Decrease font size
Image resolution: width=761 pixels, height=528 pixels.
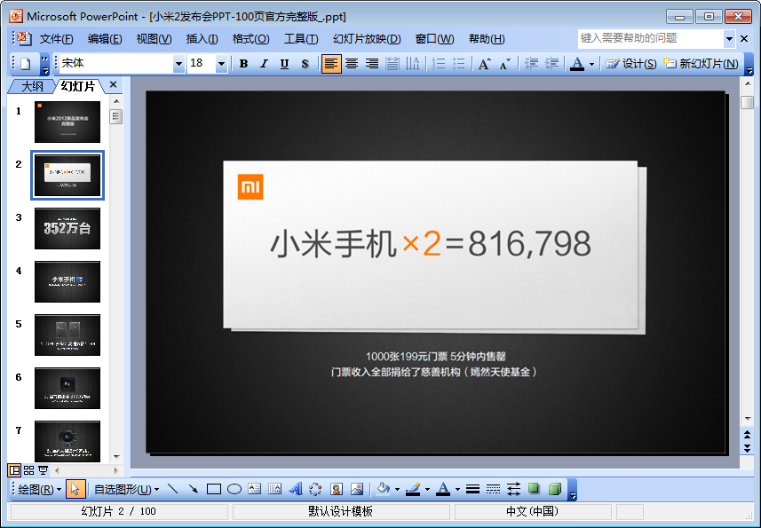[x=504, y=64]
